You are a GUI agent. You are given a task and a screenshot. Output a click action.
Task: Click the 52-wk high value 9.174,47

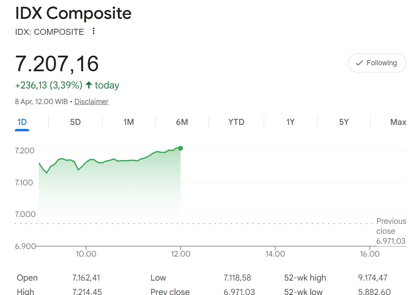pos(373,278)
